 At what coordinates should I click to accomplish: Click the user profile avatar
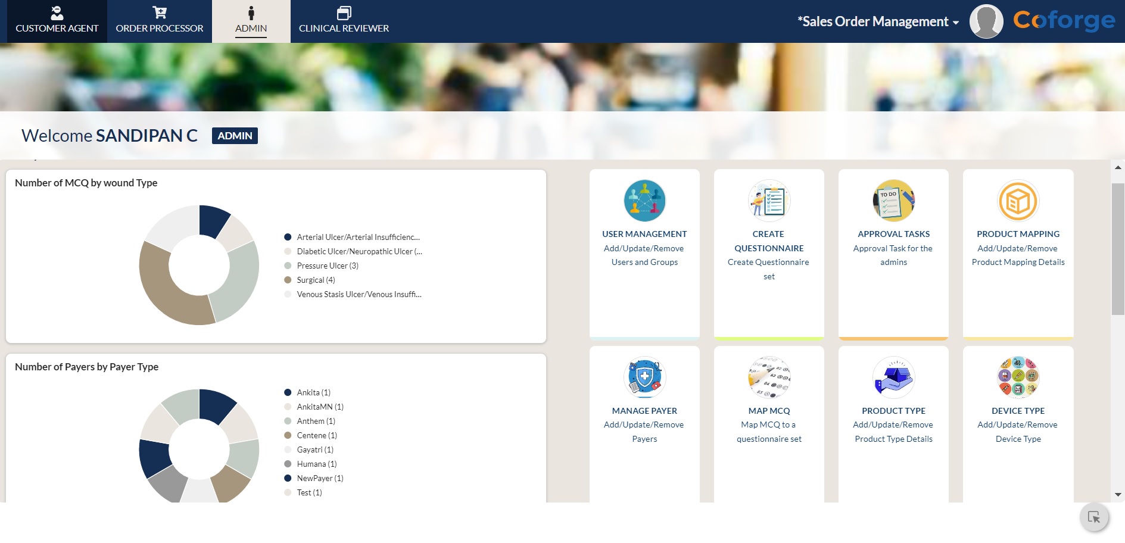pos(986,21)
